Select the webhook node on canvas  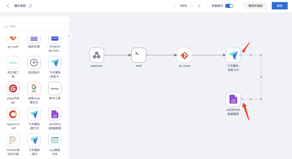[97, 55]
